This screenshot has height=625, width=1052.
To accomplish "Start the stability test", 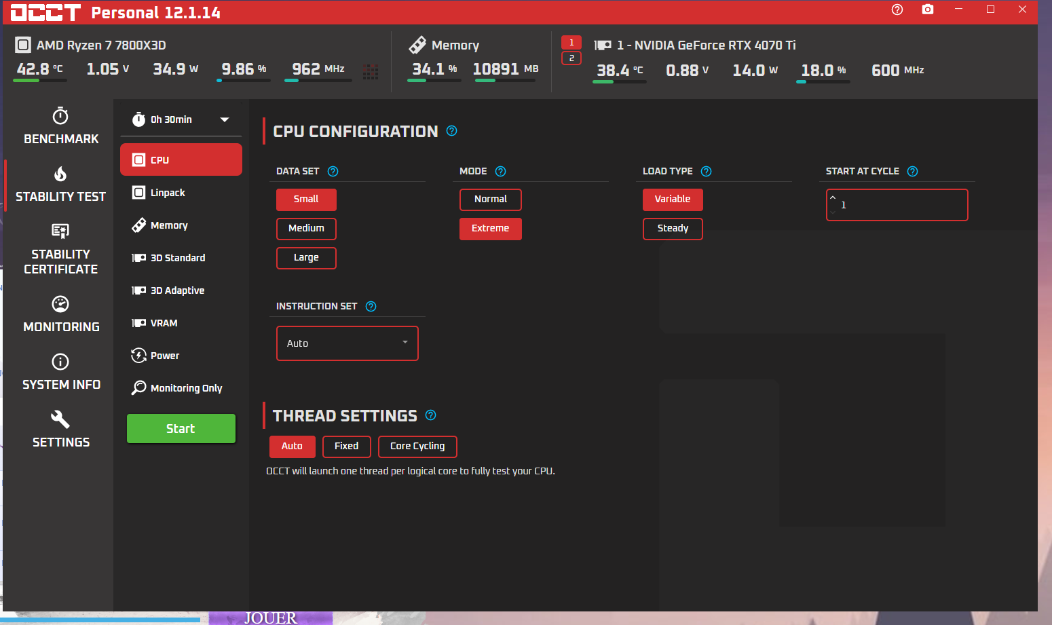I will (x=181, y=429).
